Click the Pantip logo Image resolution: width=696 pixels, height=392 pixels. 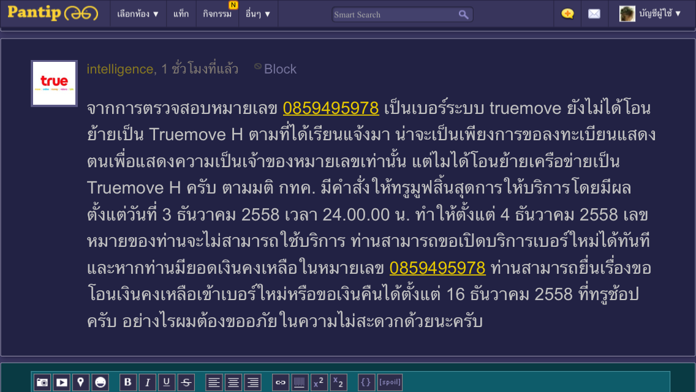(x=52, y=13)
